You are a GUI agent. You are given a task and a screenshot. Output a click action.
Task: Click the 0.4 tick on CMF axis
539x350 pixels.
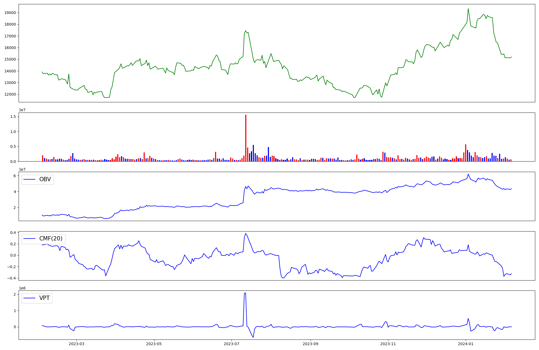(x=13, y=232)
